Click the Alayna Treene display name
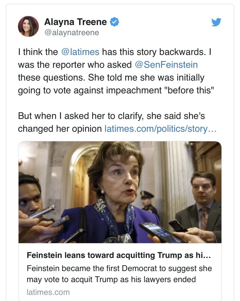 [x=75, y=22]
